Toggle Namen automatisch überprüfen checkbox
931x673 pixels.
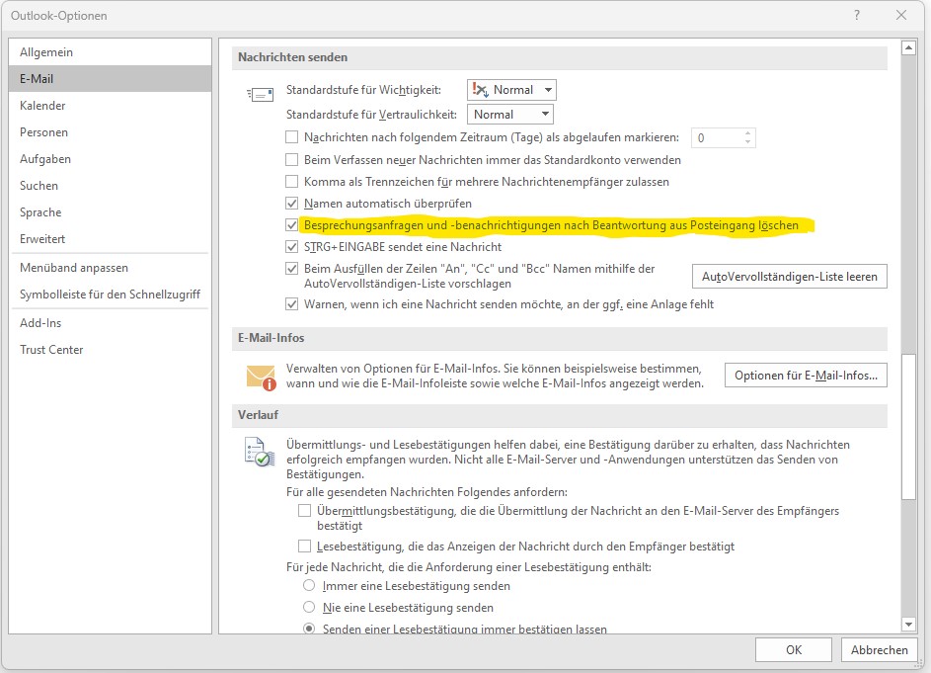tap(291, 204)
